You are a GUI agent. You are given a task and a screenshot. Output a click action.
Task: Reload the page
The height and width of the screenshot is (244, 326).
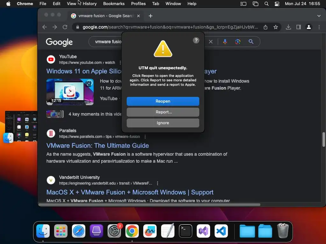[x=65, y=27]
